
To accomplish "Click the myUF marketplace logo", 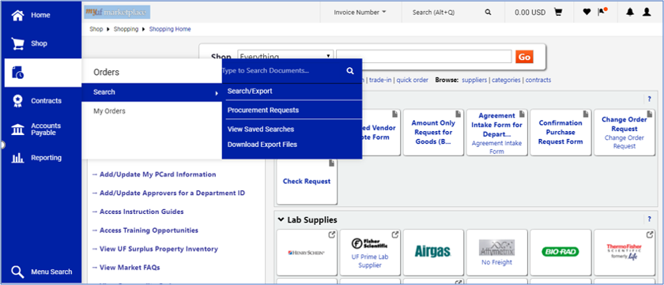I will 117,13.
